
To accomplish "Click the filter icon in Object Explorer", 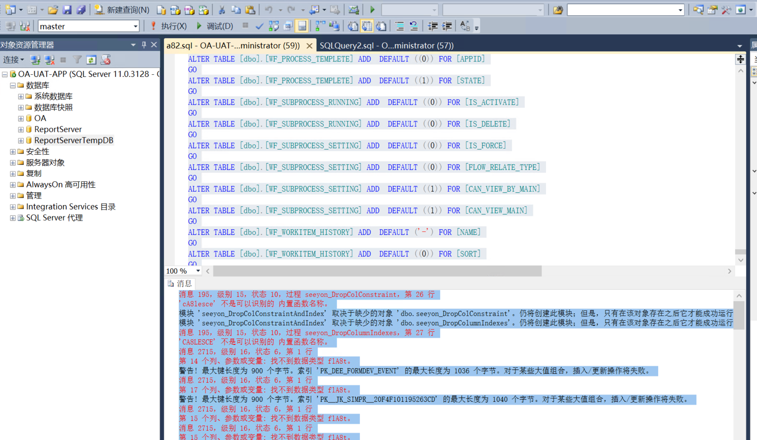I will coord(77,60).
